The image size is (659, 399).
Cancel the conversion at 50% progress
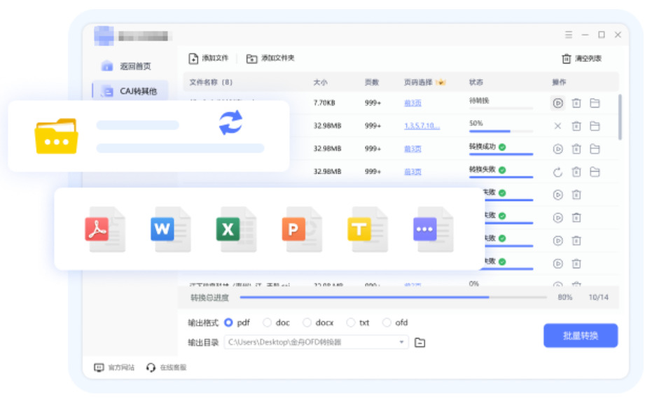click(x=557, y=126)
